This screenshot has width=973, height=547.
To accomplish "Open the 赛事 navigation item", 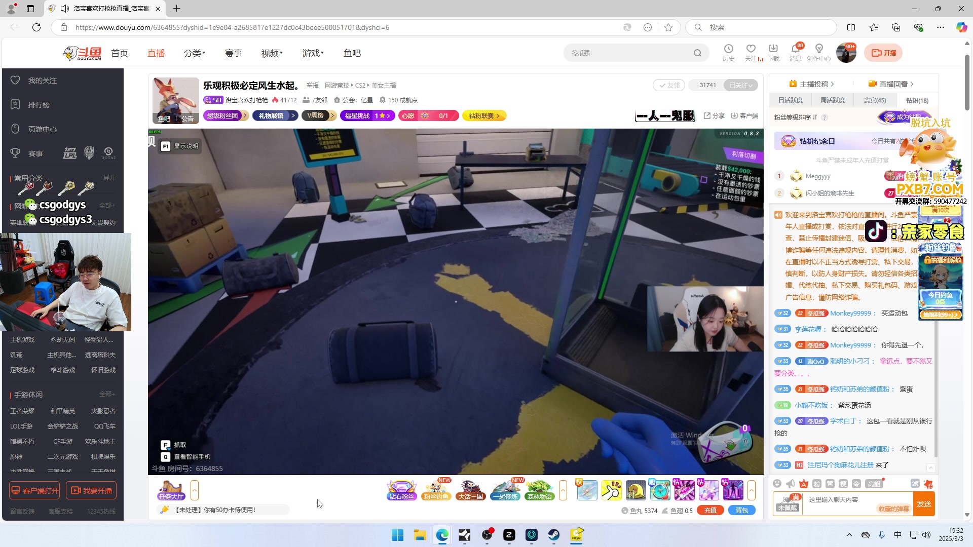I will [234, 53].
